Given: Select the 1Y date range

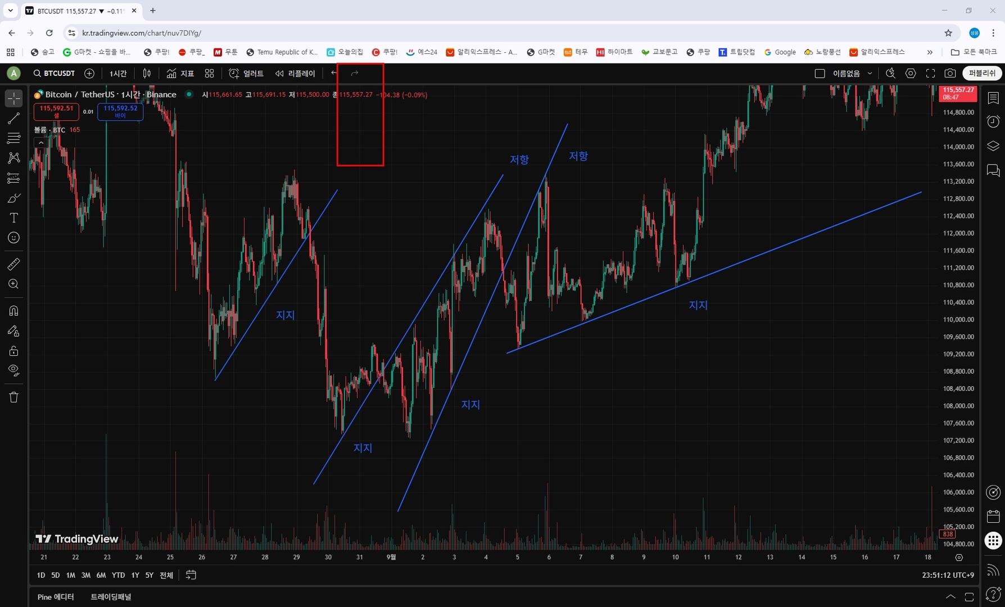Looking at the screenshot, I should pos(135,575).
